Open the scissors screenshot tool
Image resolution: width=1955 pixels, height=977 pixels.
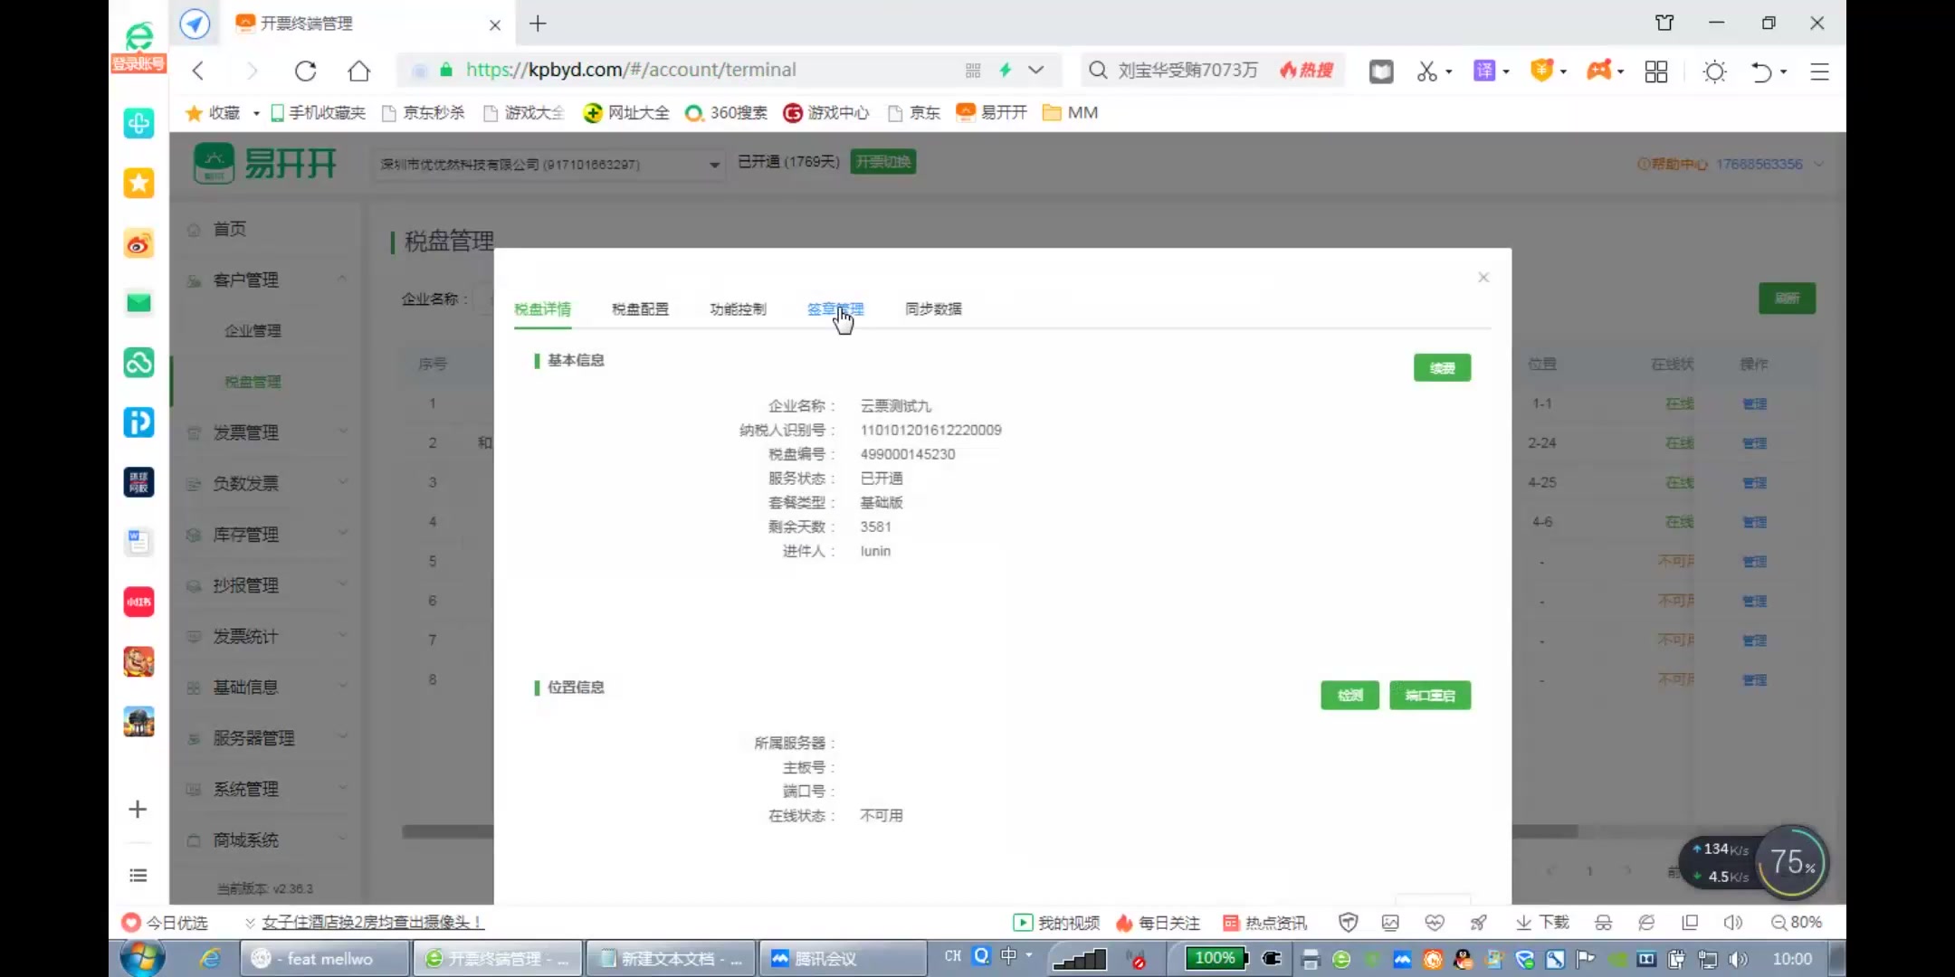pos(1426,71)
